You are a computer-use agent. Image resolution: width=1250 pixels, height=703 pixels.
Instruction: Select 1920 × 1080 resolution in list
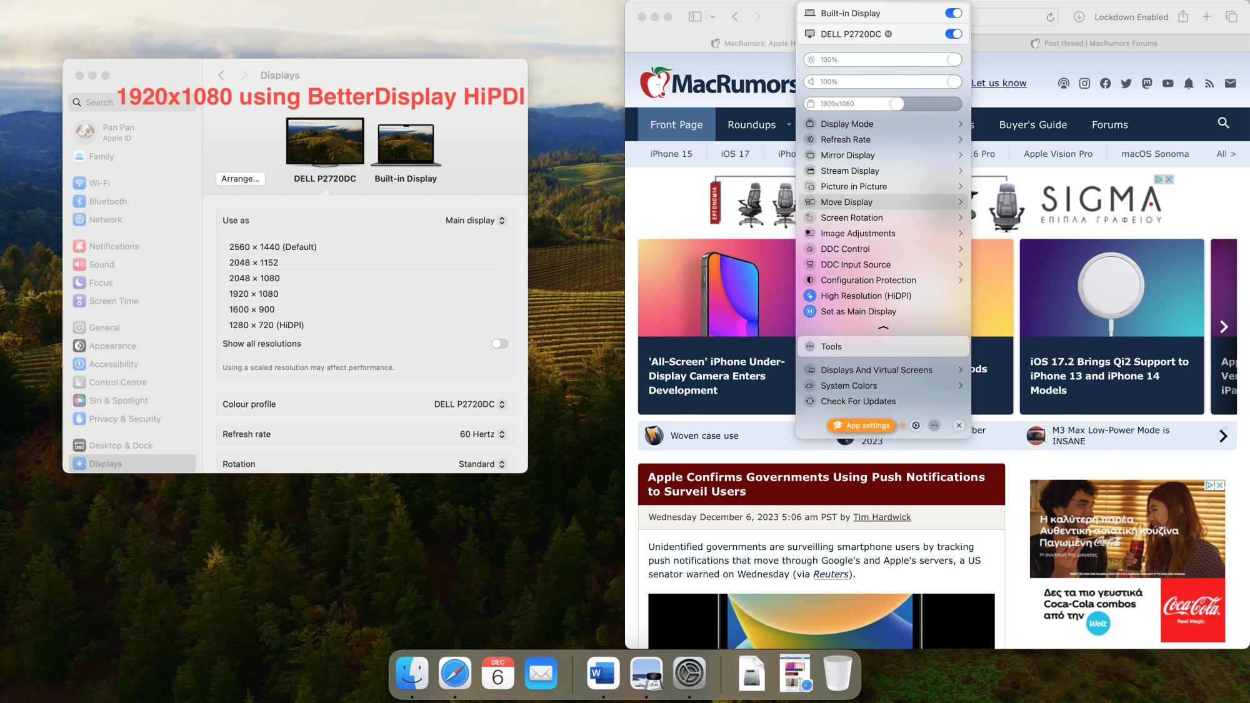pyautogui.click(x=254, y=294)
